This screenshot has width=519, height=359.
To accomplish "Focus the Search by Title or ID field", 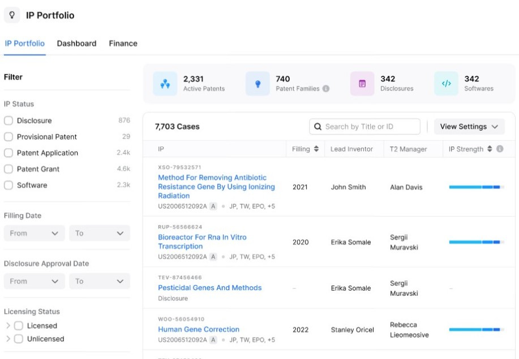I will tap(364, 127).
